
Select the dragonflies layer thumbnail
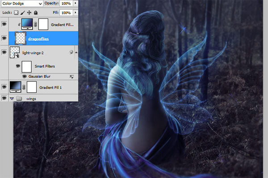coord(21,38)
